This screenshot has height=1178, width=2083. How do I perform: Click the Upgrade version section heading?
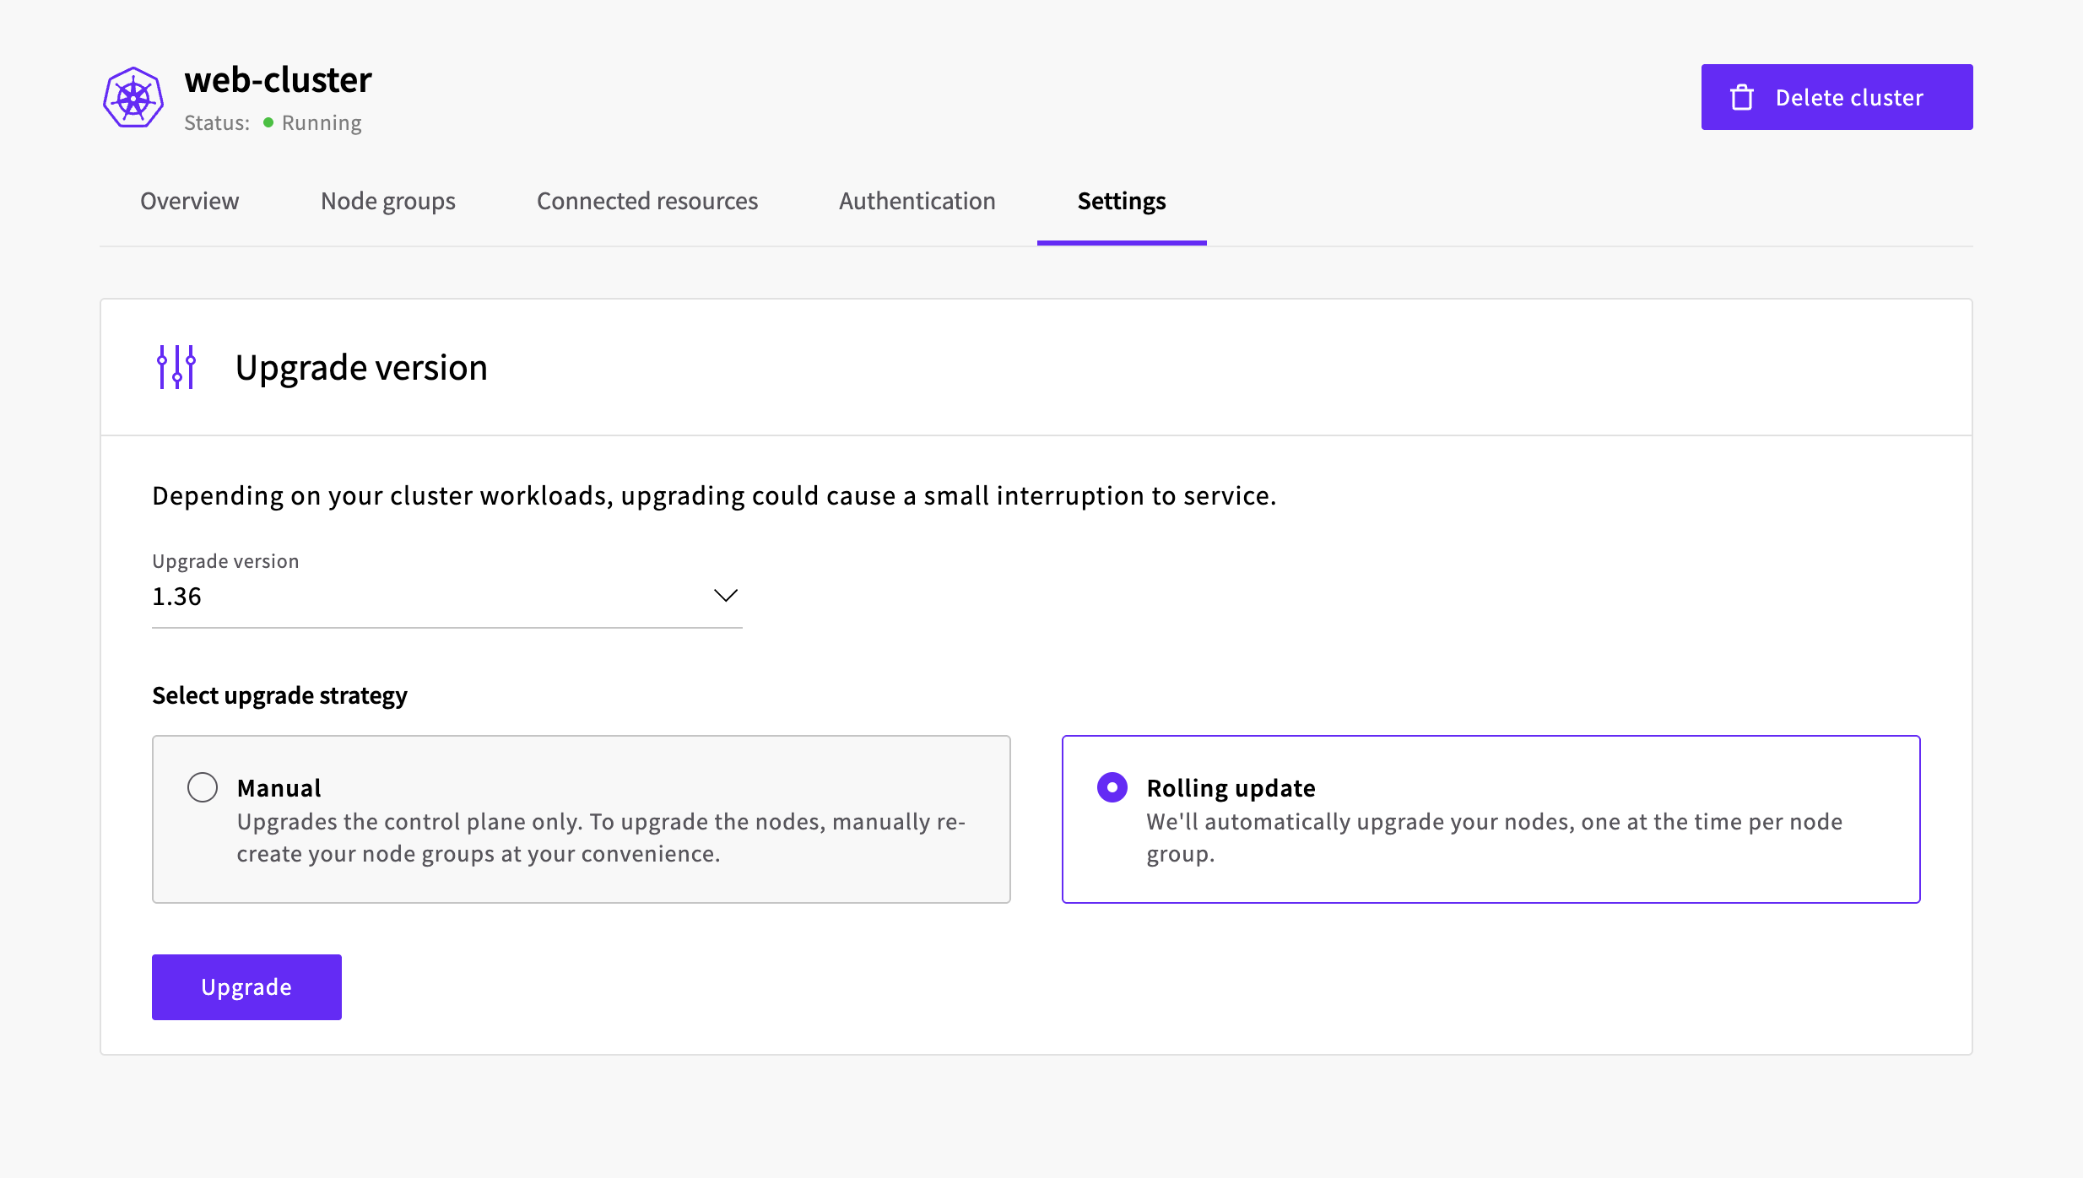[361, 368]
